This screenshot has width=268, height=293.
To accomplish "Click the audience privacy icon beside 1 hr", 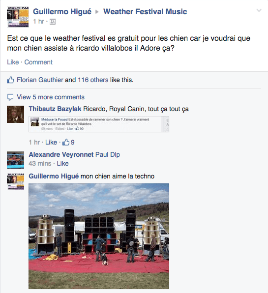I will pos(53,22).
